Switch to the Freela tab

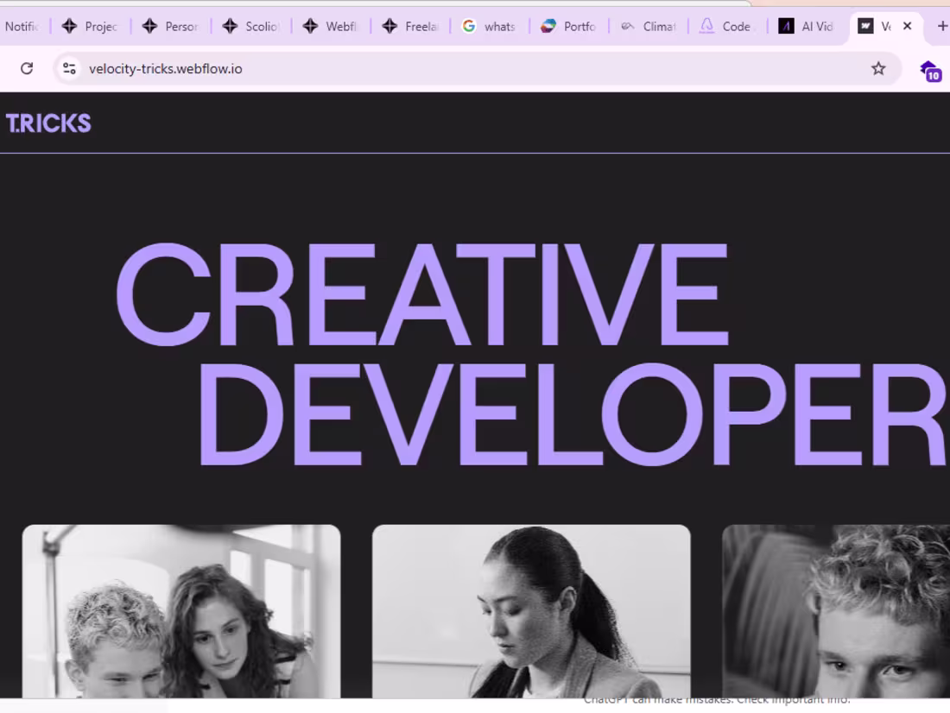[410, 27]
